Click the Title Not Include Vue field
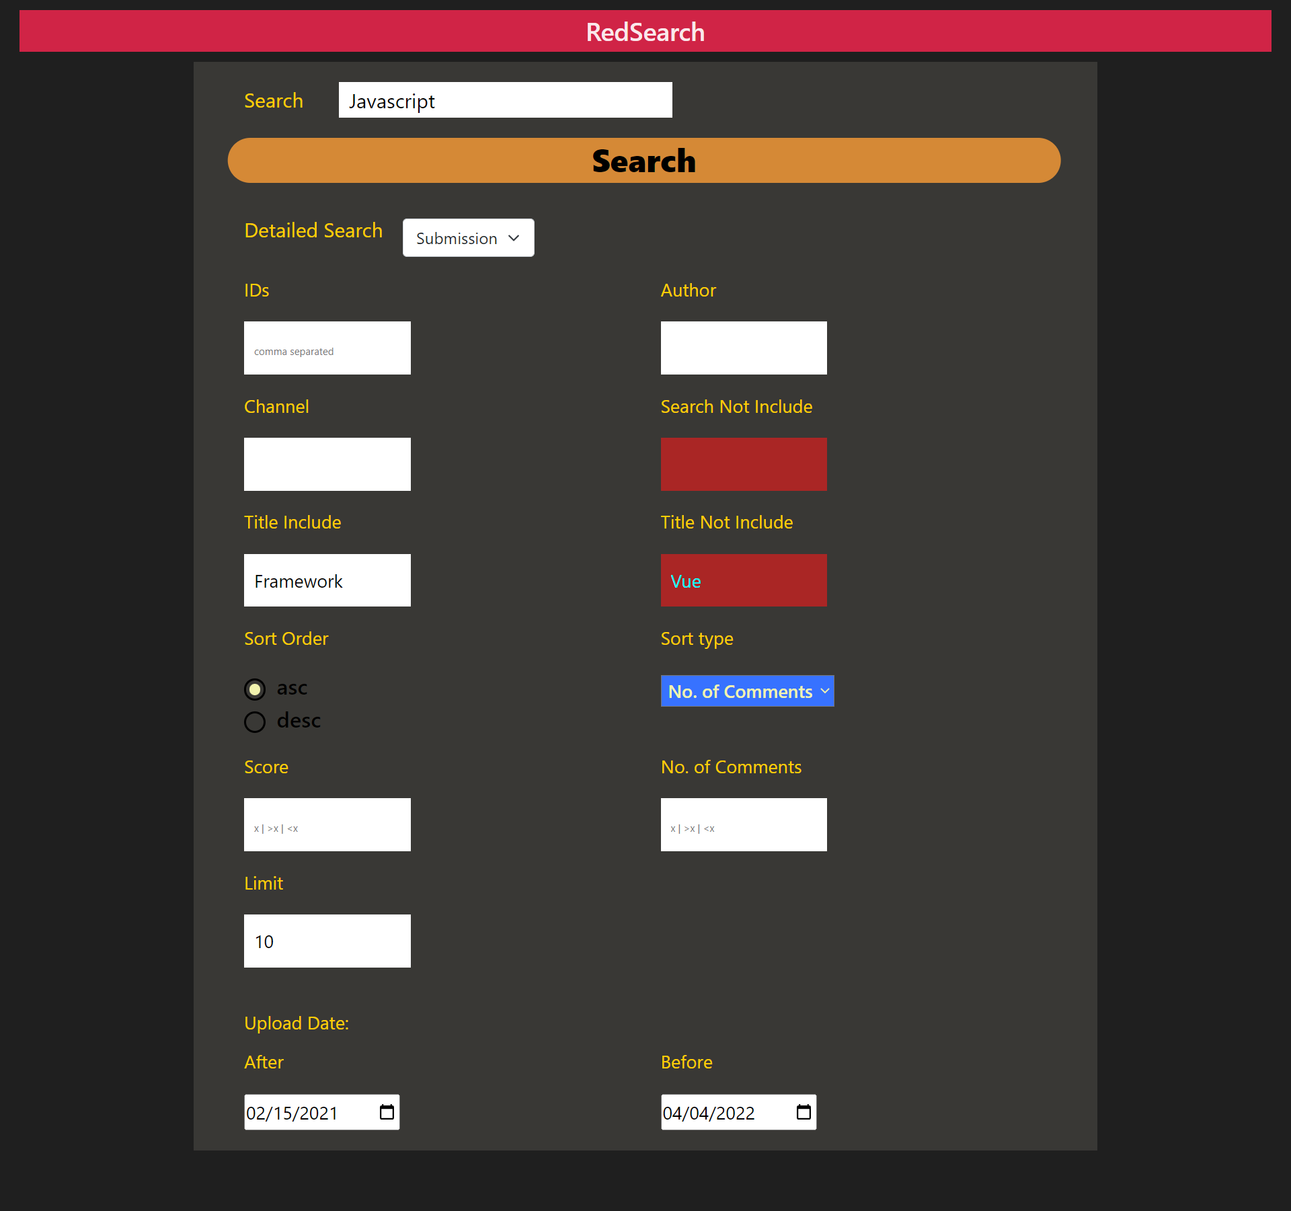 (x=744, y=580)
